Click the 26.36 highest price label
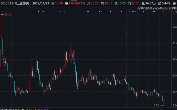Screen dimensions: 177x110 click(8, 14)
